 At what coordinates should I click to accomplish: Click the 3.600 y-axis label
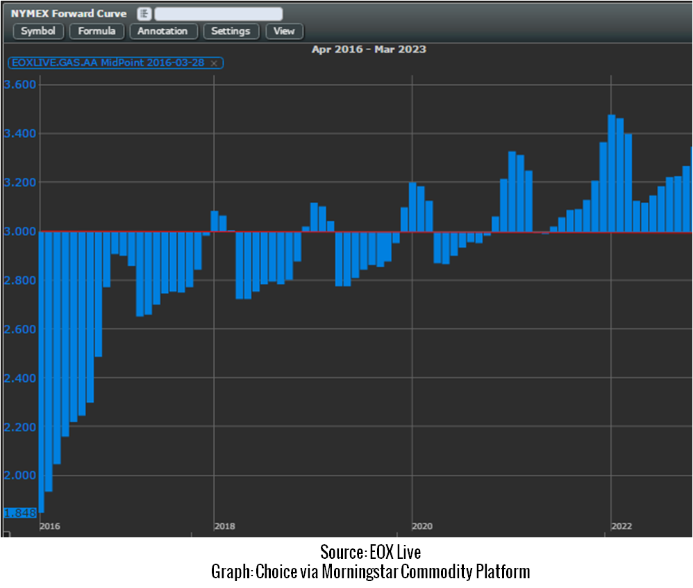click(19, 85)
